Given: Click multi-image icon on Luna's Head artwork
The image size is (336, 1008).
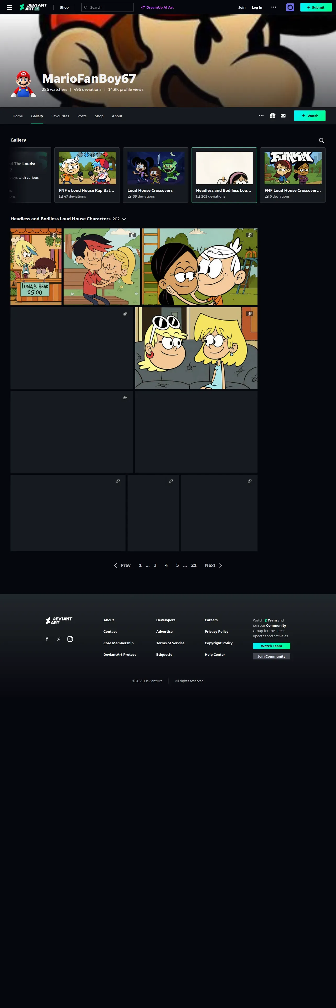Looking at the screenshot, I should [x=54, y=235].
